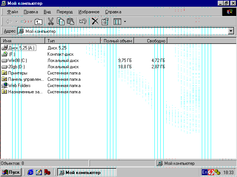Click the Undo toolbar icon

pyautogui.click(x=83, y=21)
